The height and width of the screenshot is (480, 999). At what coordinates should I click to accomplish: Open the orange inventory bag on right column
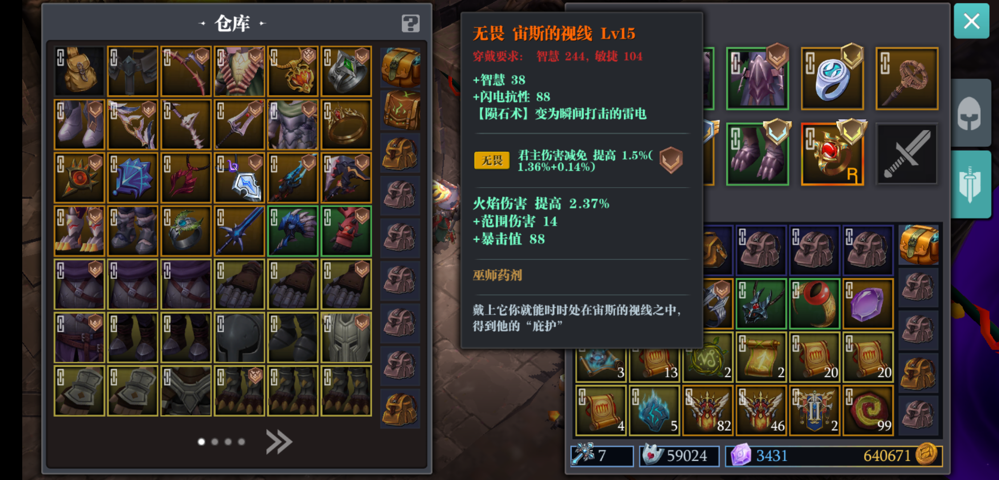coord(918,245)
